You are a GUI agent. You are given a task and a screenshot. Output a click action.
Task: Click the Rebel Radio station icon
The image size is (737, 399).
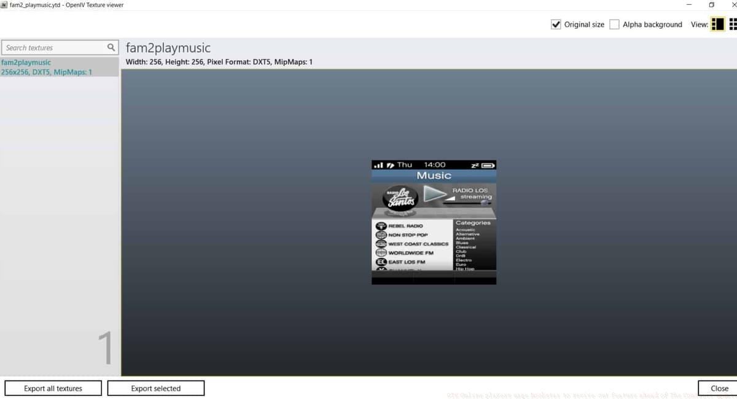[x=381, y=226]
